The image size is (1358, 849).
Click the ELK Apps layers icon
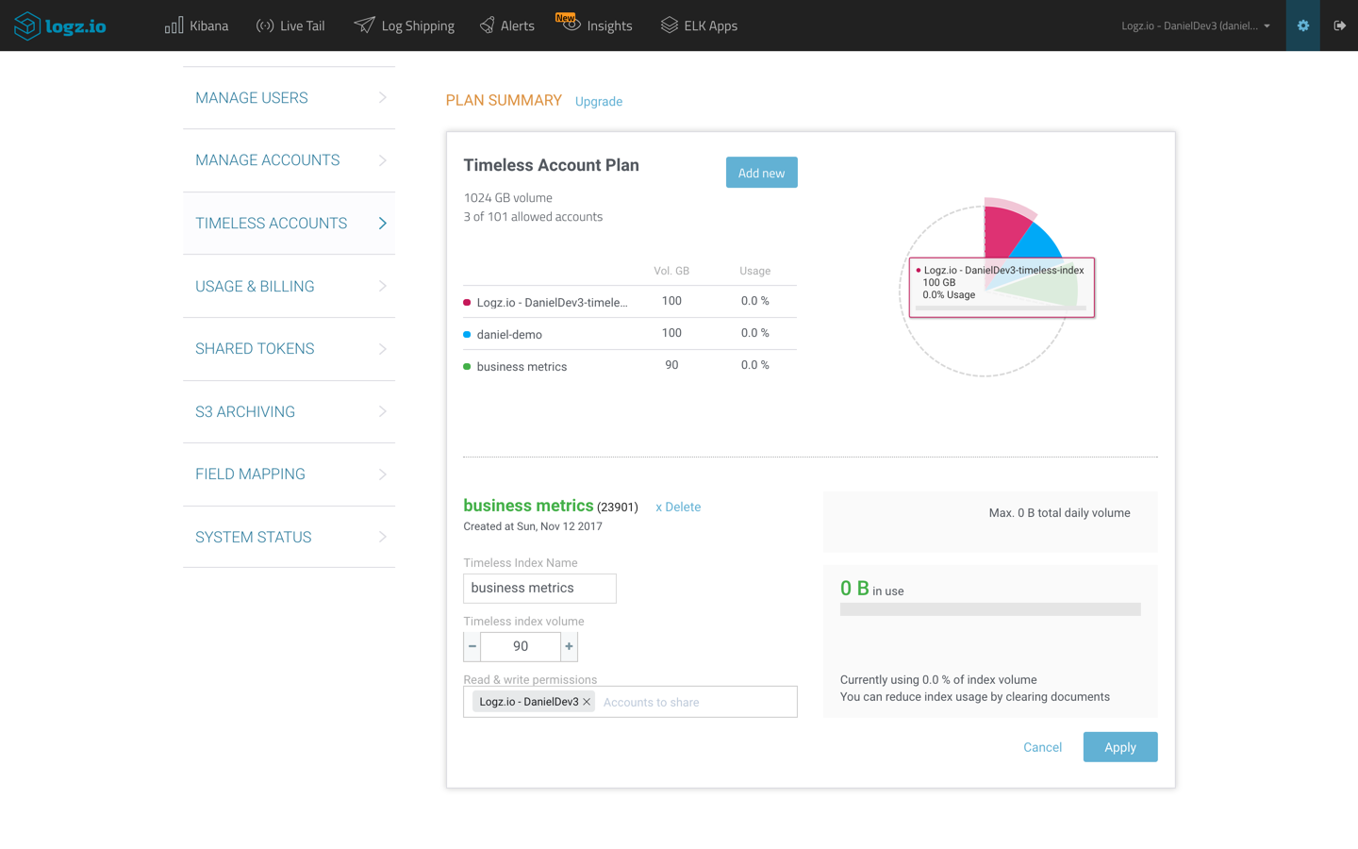click(669, 25)
